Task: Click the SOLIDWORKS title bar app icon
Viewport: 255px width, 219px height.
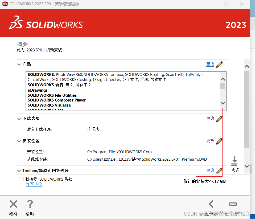Action: 5,4
